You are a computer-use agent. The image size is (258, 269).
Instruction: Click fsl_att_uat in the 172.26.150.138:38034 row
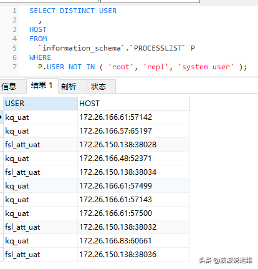pos(41,172)
